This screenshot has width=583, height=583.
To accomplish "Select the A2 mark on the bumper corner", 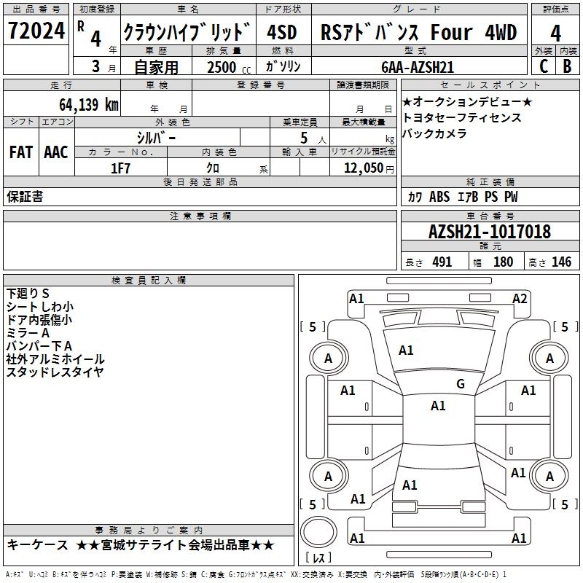I will click(520, 298).
